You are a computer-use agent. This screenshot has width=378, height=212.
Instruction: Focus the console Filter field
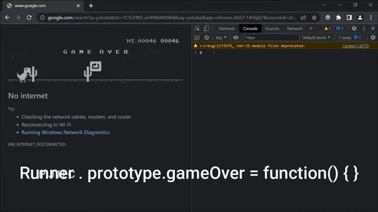pyautogui.click(x=272, y=38)
